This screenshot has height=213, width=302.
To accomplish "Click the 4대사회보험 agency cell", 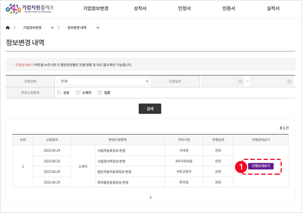I will (x=184, y=161).
